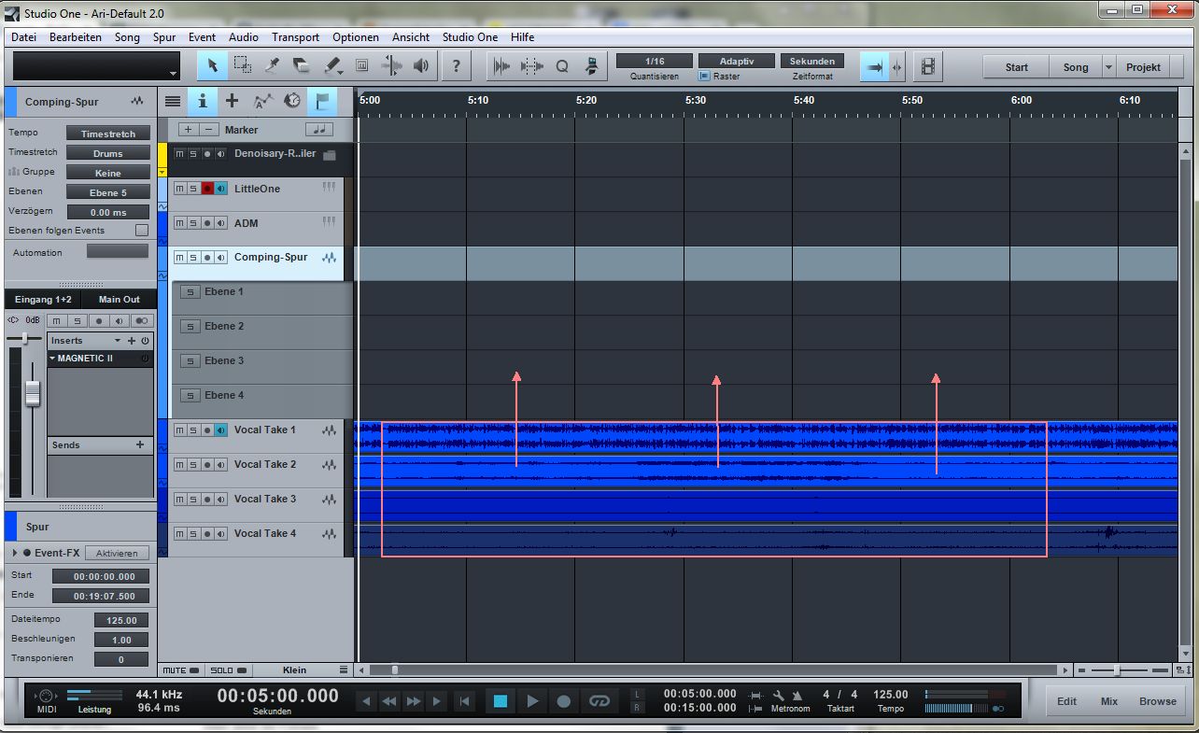Select the Split tool

[x=272, y=66]
